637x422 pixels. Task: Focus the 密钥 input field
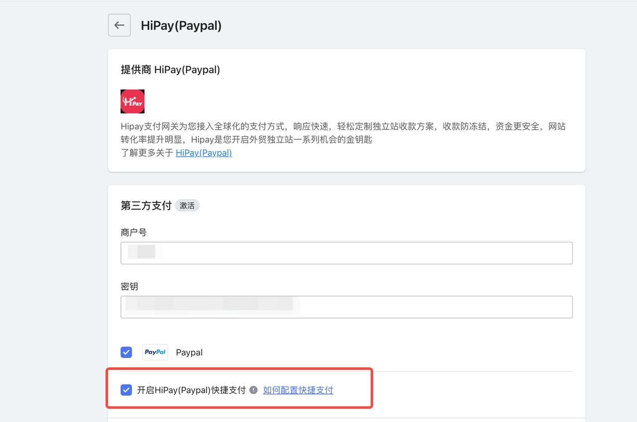(347, 307)
